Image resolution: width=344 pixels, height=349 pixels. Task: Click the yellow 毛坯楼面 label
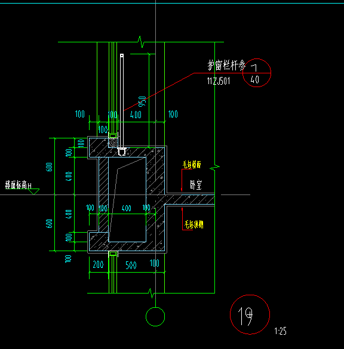[192, 165]
